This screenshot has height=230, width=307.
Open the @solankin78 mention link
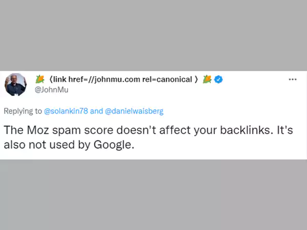66,110
